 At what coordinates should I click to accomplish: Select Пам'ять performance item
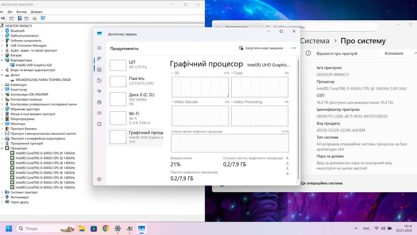coord(135,81)
